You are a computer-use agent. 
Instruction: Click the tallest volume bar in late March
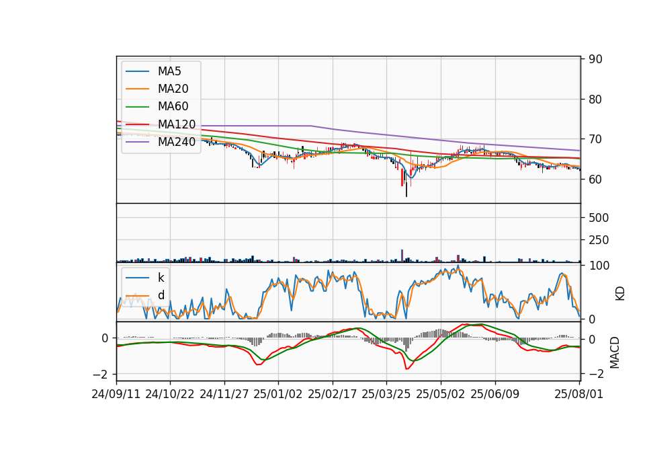tap(402, 256)
